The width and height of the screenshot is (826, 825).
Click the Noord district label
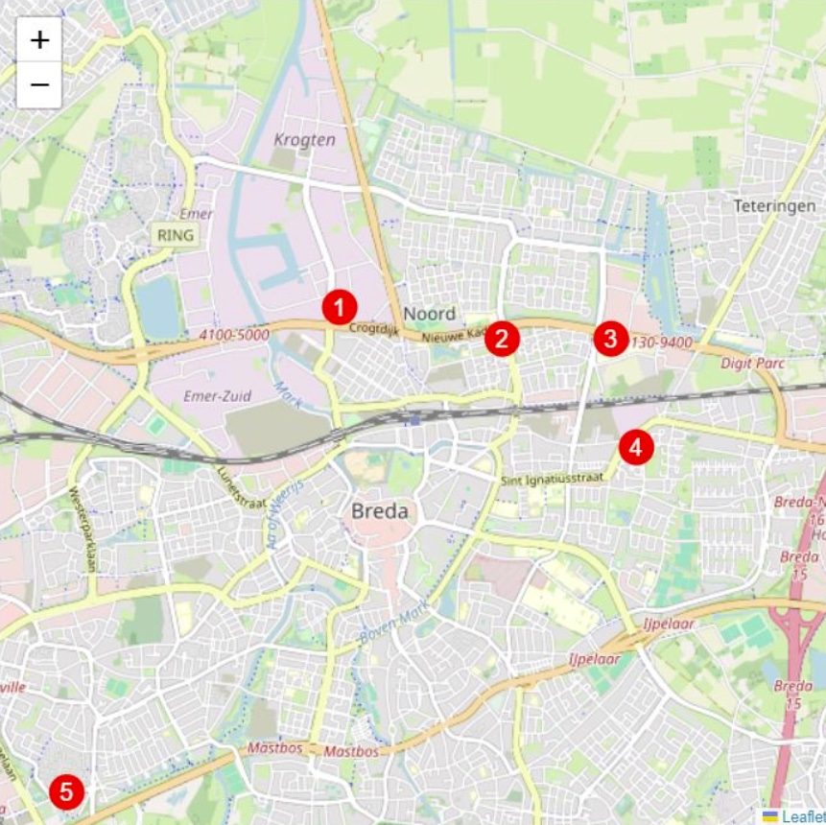(x=430, y=314)
